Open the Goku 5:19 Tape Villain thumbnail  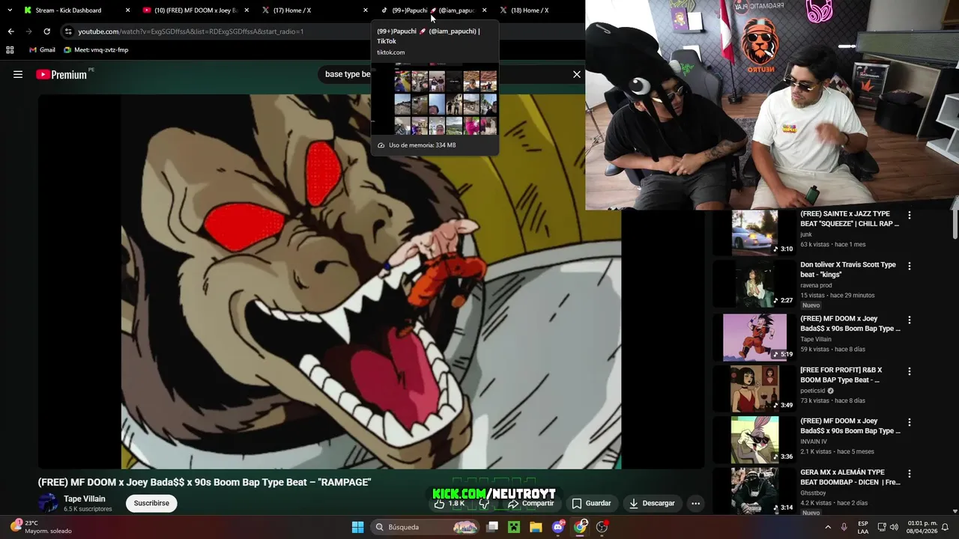[754, 337]
